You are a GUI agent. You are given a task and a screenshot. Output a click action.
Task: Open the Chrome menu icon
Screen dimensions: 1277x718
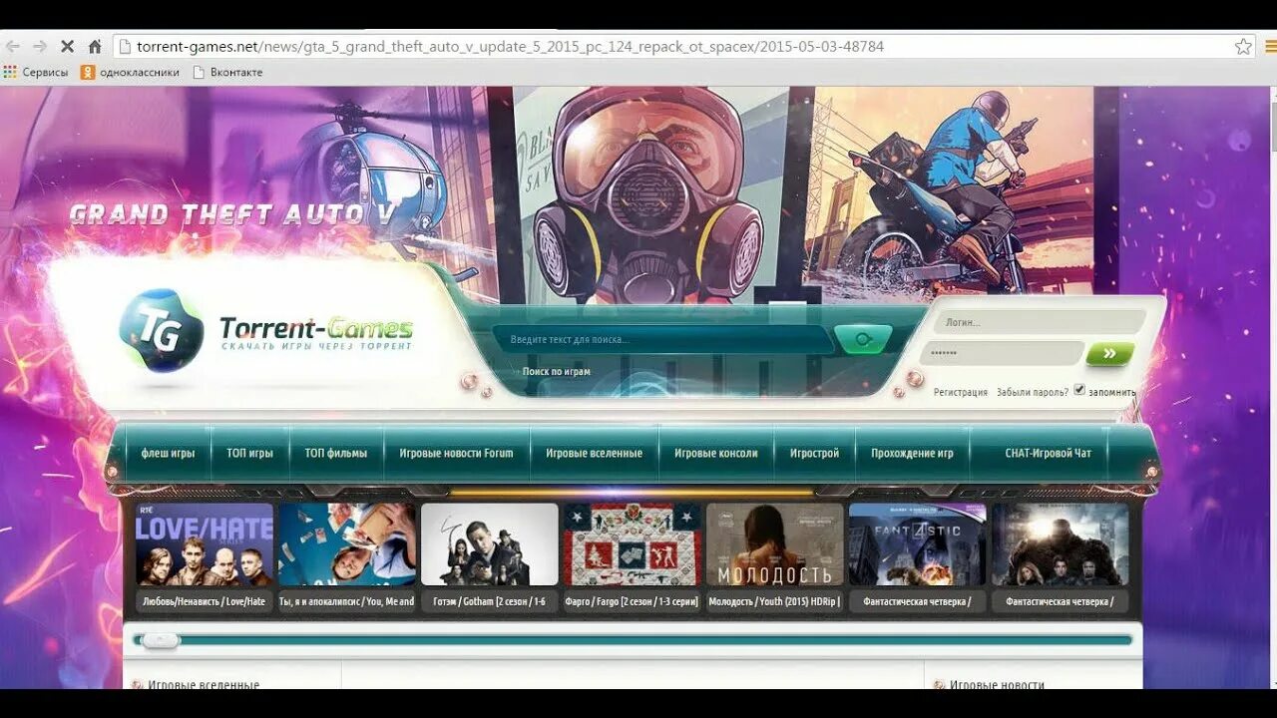pyautogui.click(x=1271, y=46)
